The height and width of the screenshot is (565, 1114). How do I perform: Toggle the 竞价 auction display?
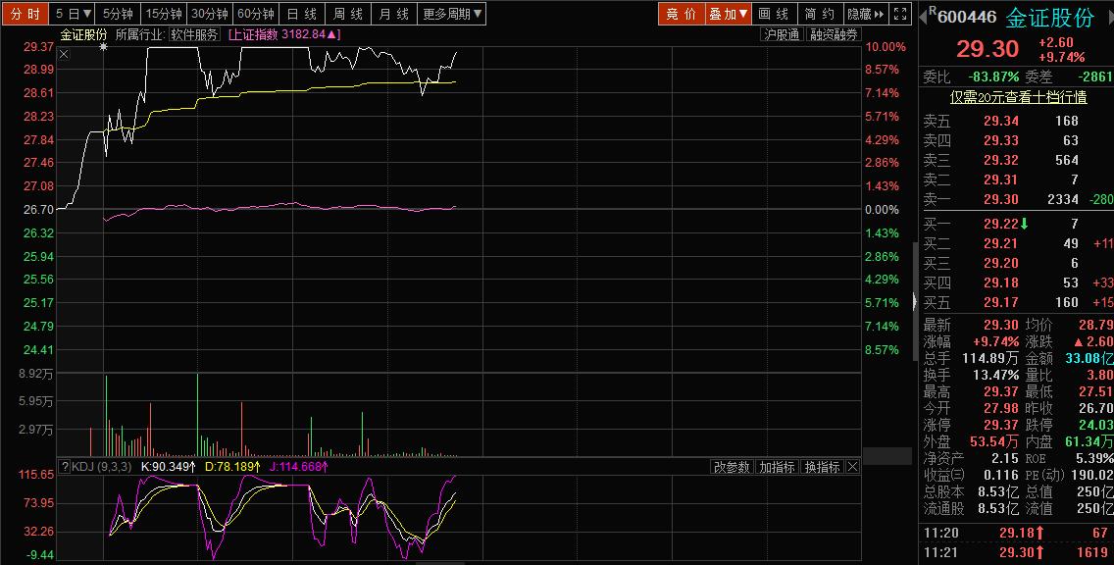pos(682,14)
